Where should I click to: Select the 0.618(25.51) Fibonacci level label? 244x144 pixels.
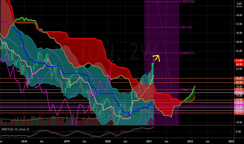(x=187, y=53)
